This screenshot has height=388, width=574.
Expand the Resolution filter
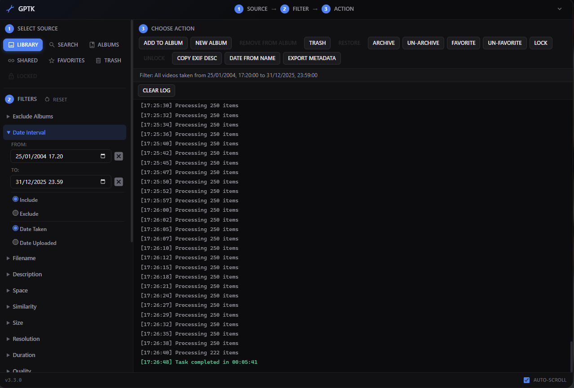(x=65, y=339)
